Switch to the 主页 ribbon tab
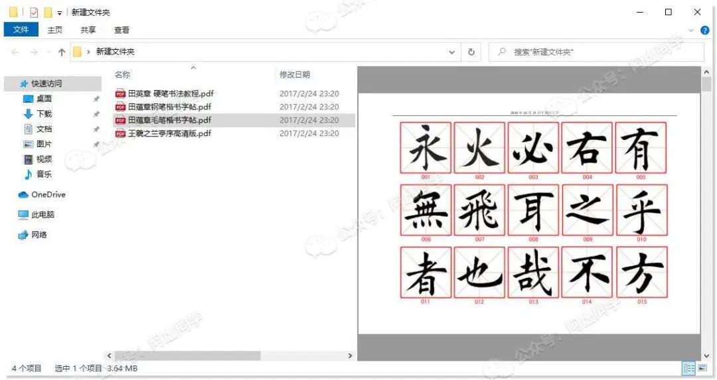 (x=55, y=30)
